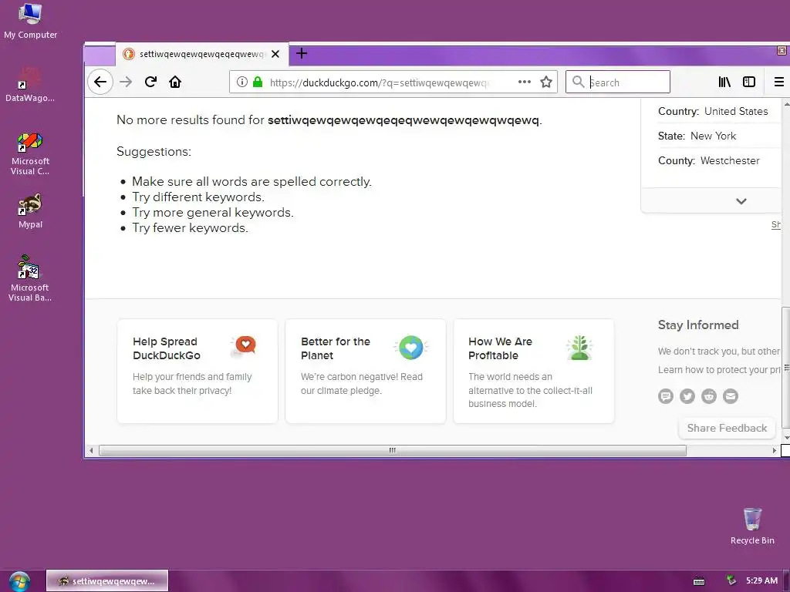
Task: Select the My Computer desktop icon
Action: [x=30, y=21]
